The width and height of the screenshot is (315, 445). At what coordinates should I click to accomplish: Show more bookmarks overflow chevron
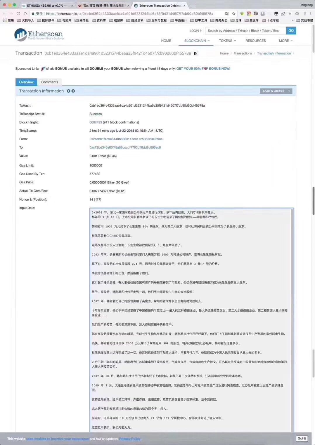292,20
